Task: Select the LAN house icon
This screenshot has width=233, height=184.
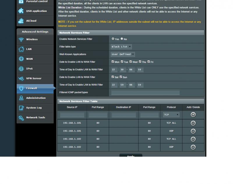Action: (21, 49)
